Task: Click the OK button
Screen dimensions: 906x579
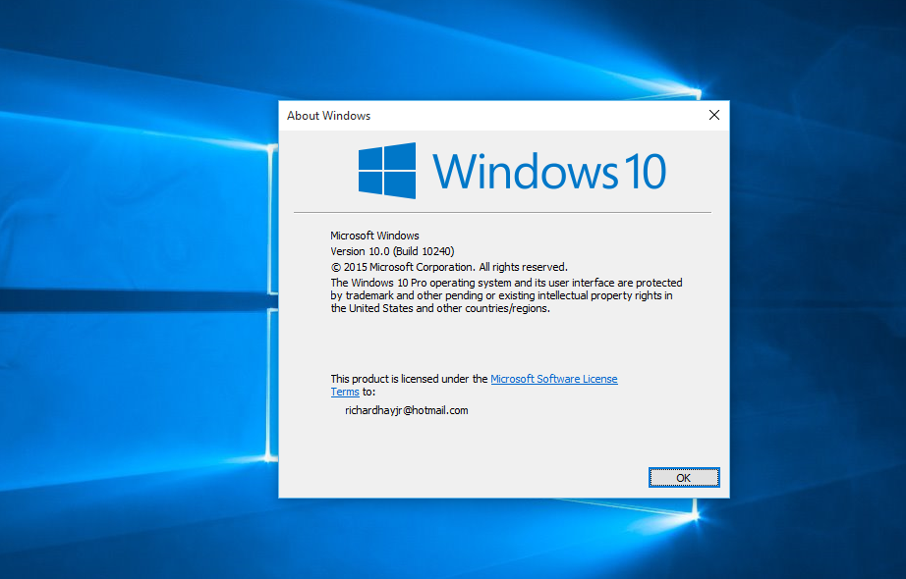Action: pyautogui.click(x=684, y=477)
